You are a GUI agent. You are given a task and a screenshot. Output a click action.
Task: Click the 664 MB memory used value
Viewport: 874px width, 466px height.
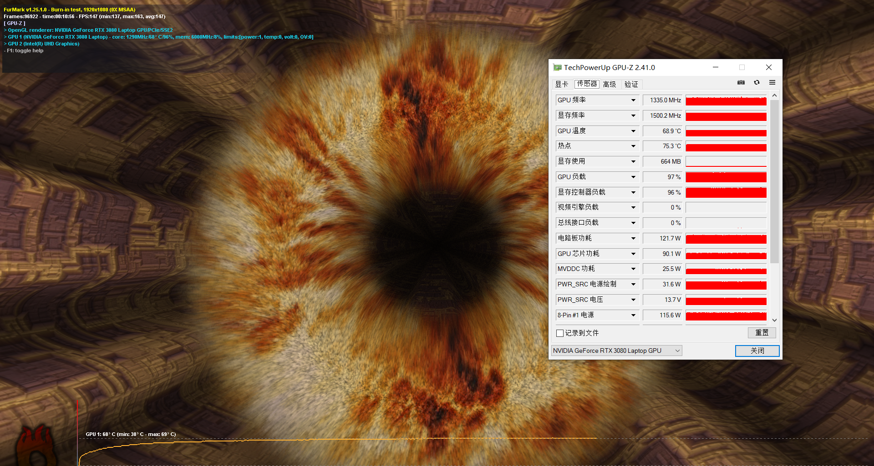point(662,161)
